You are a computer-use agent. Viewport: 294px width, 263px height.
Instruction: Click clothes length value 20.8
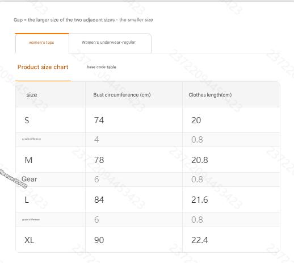pyautogui.click(x=200, y=160)
